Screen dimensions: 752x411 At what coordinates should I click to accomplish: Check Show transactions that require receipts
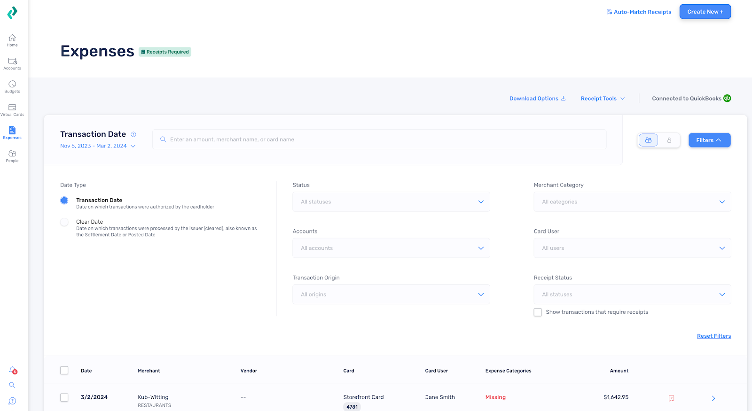(538, 312)
